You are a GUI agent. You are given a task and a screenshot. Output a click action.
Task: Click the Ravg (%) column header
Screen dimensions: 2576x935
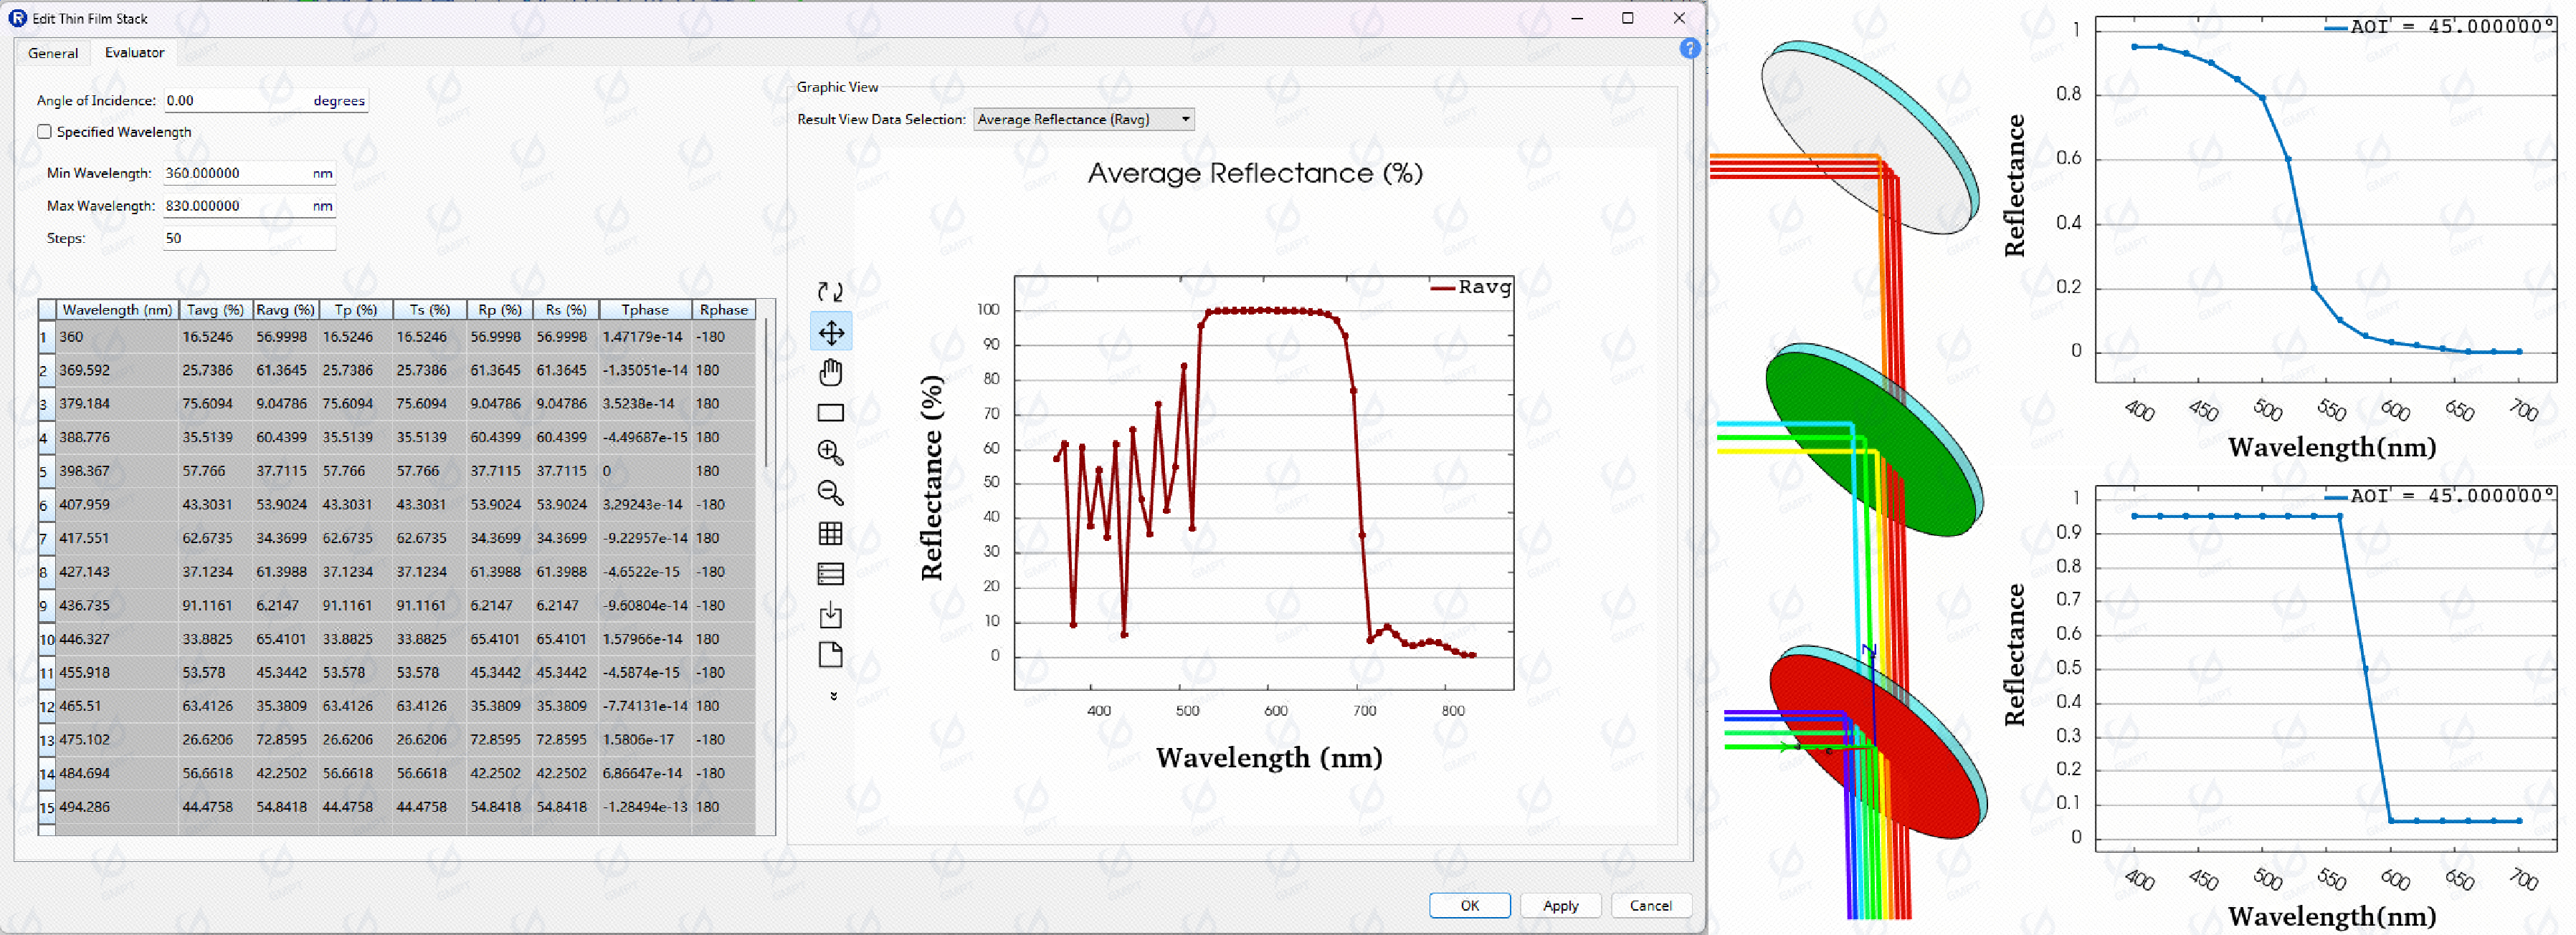(x=286, y=310)
